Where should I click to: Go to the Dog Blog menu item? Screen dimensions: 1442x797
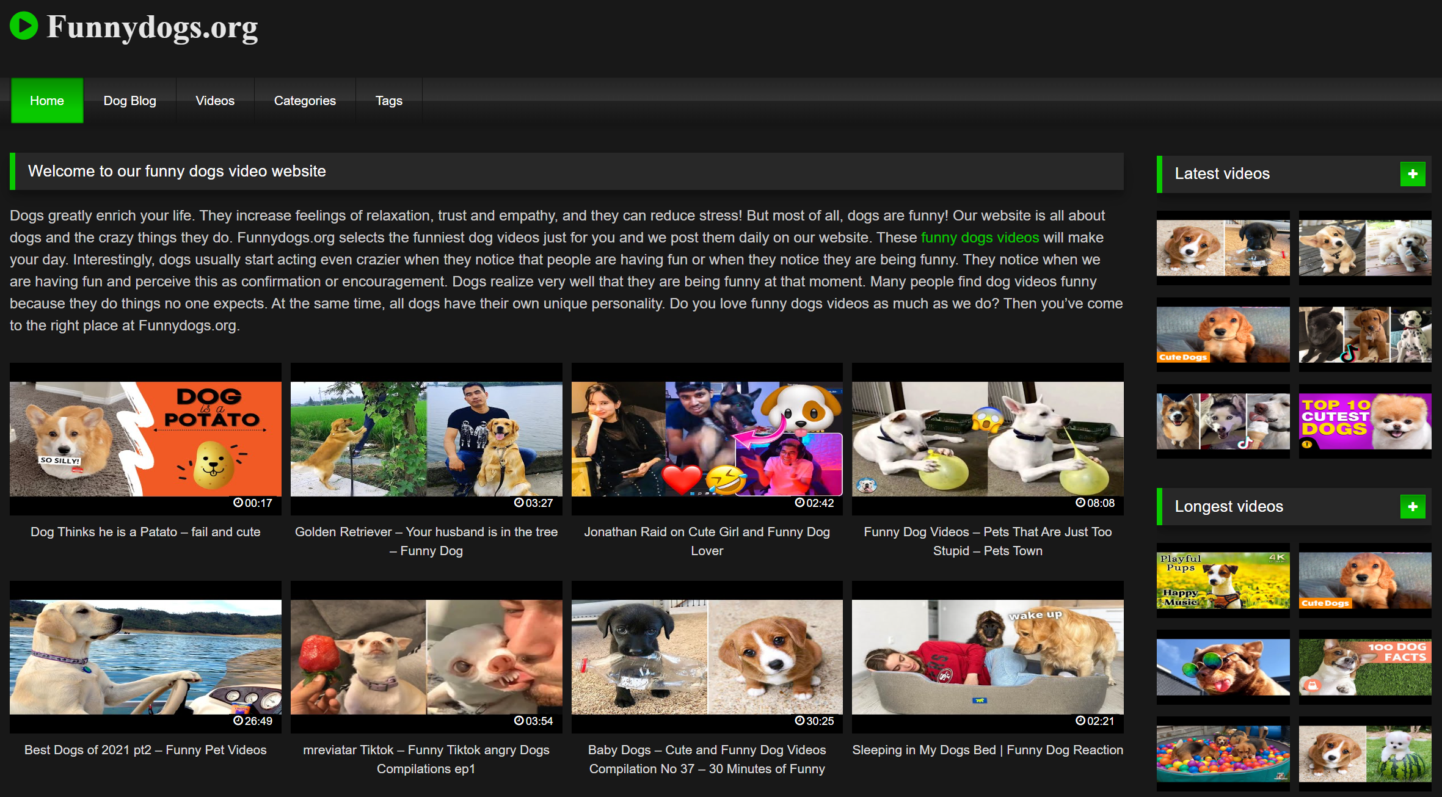click(129, 101)
